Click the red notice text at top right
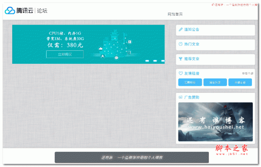Viewport: 261px width, 167px height. [x=234, y=5]
